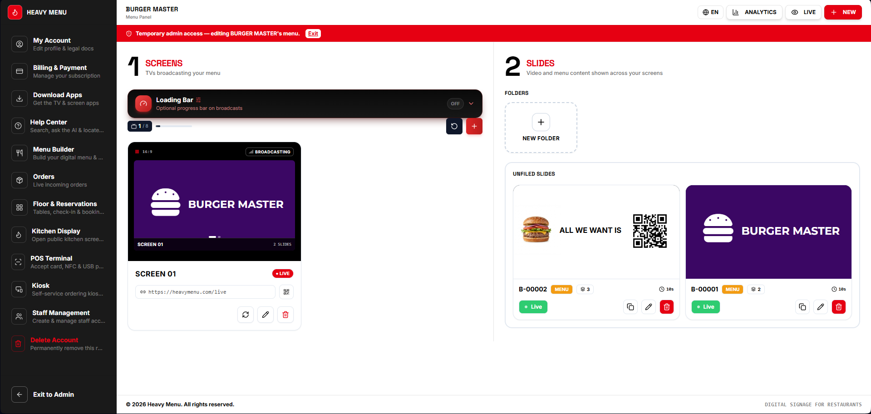Open Billing & Payment card icon

[x=20, y=71]
